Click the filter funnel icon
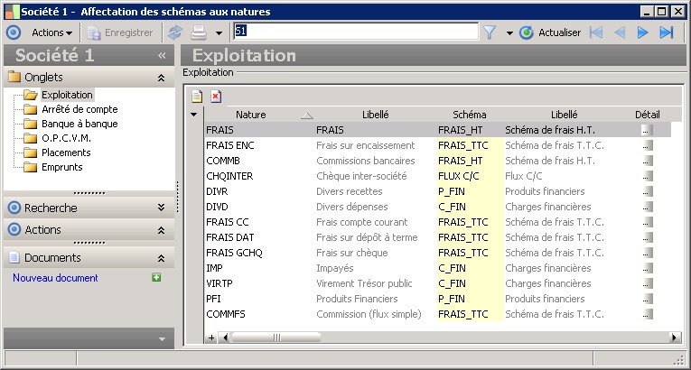691x370 pixels. point(490,32)
